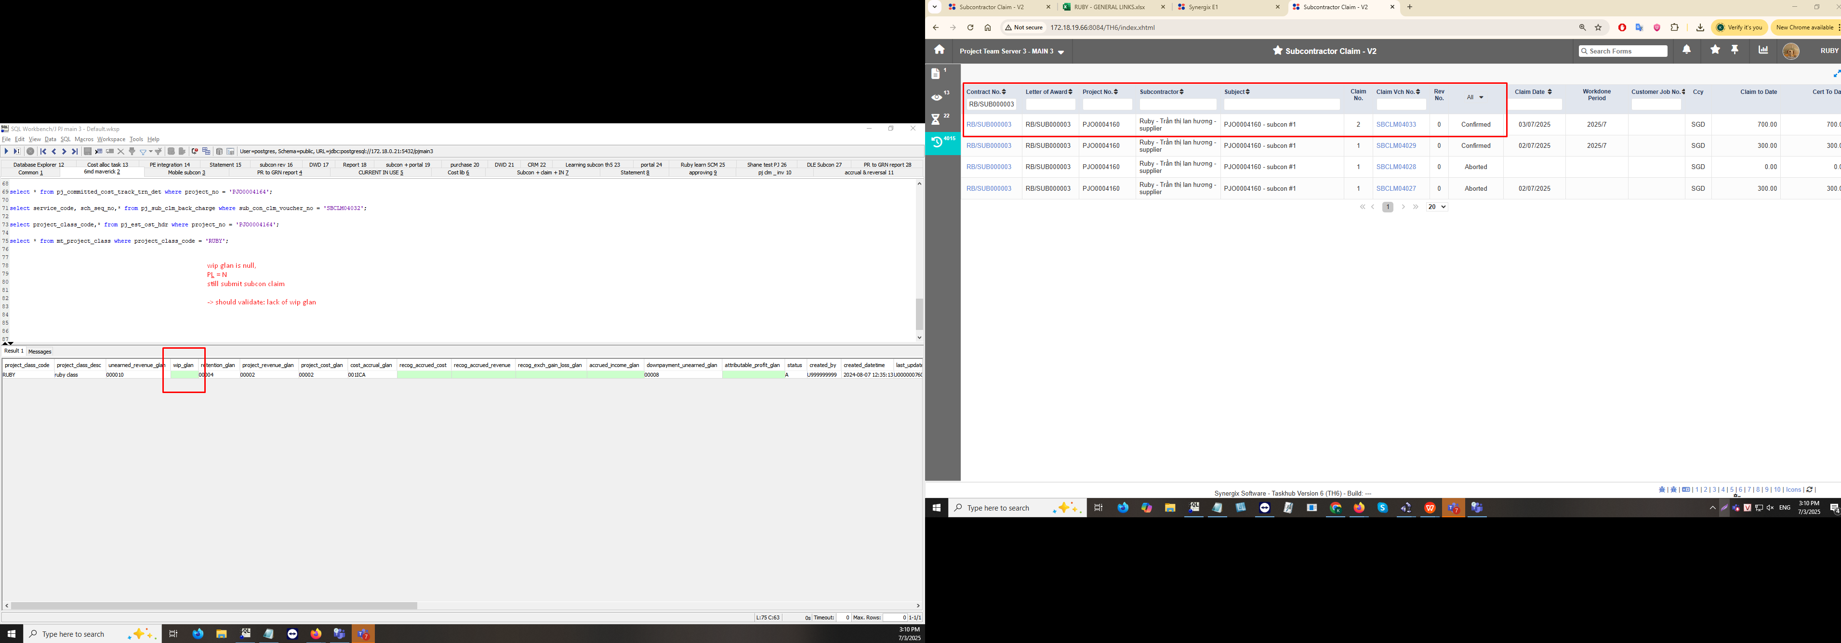Click the footer refresh icon
This screenshot has width=1841, height=643.
point(1810,490)
